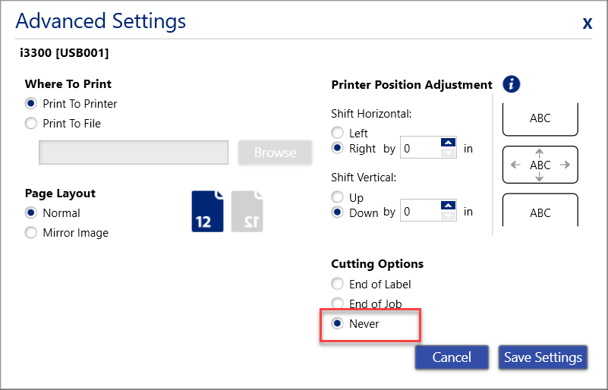Increase the horizontal shift value with up arrow
The width and height of the screenshot is (608, 390).
click(449, 143)
